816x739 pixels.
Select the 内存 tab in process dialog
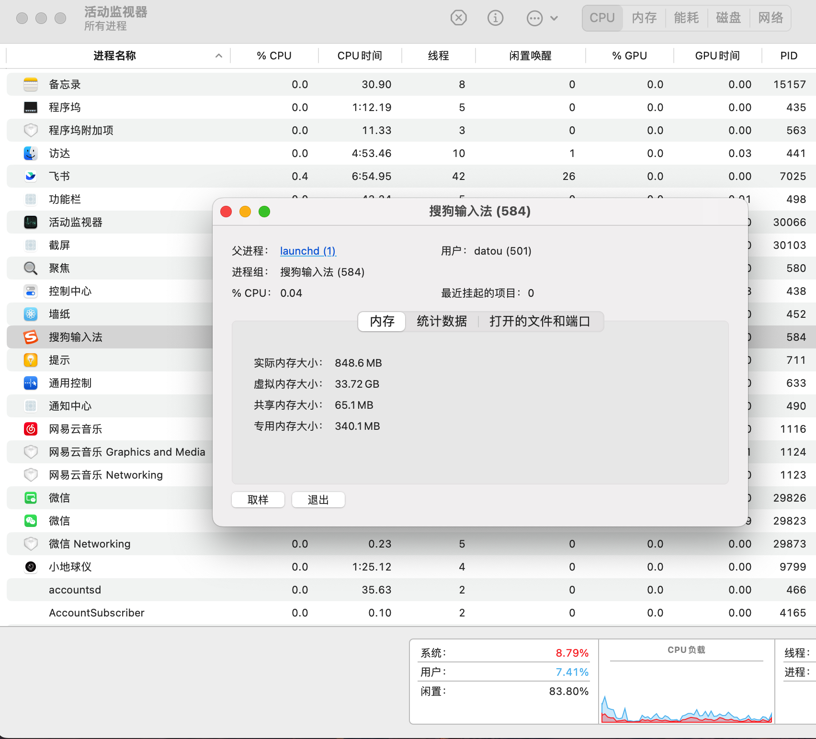coord(382,321)
